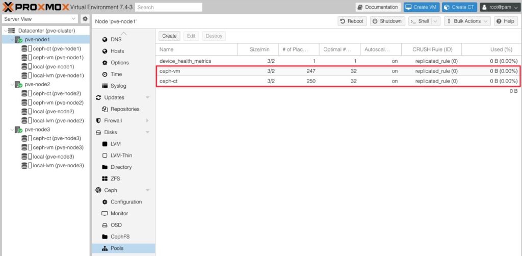Collapse the Datacenter tree node

[6, 31]
